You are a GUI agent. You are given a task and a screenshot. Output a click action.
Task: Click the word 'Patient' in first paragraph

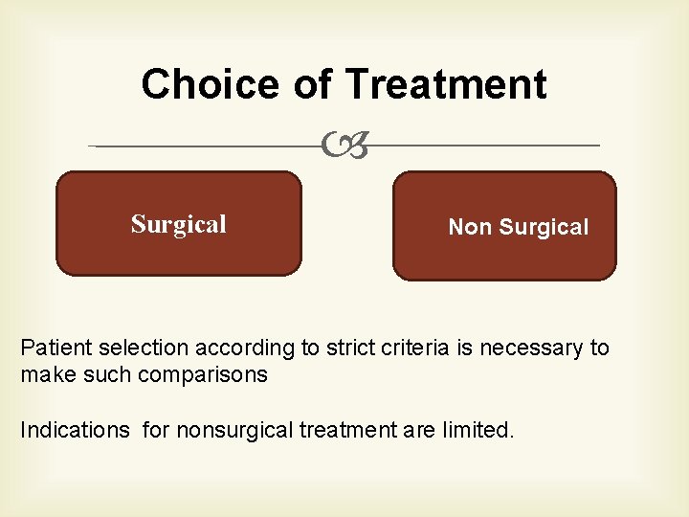point(55,348)
